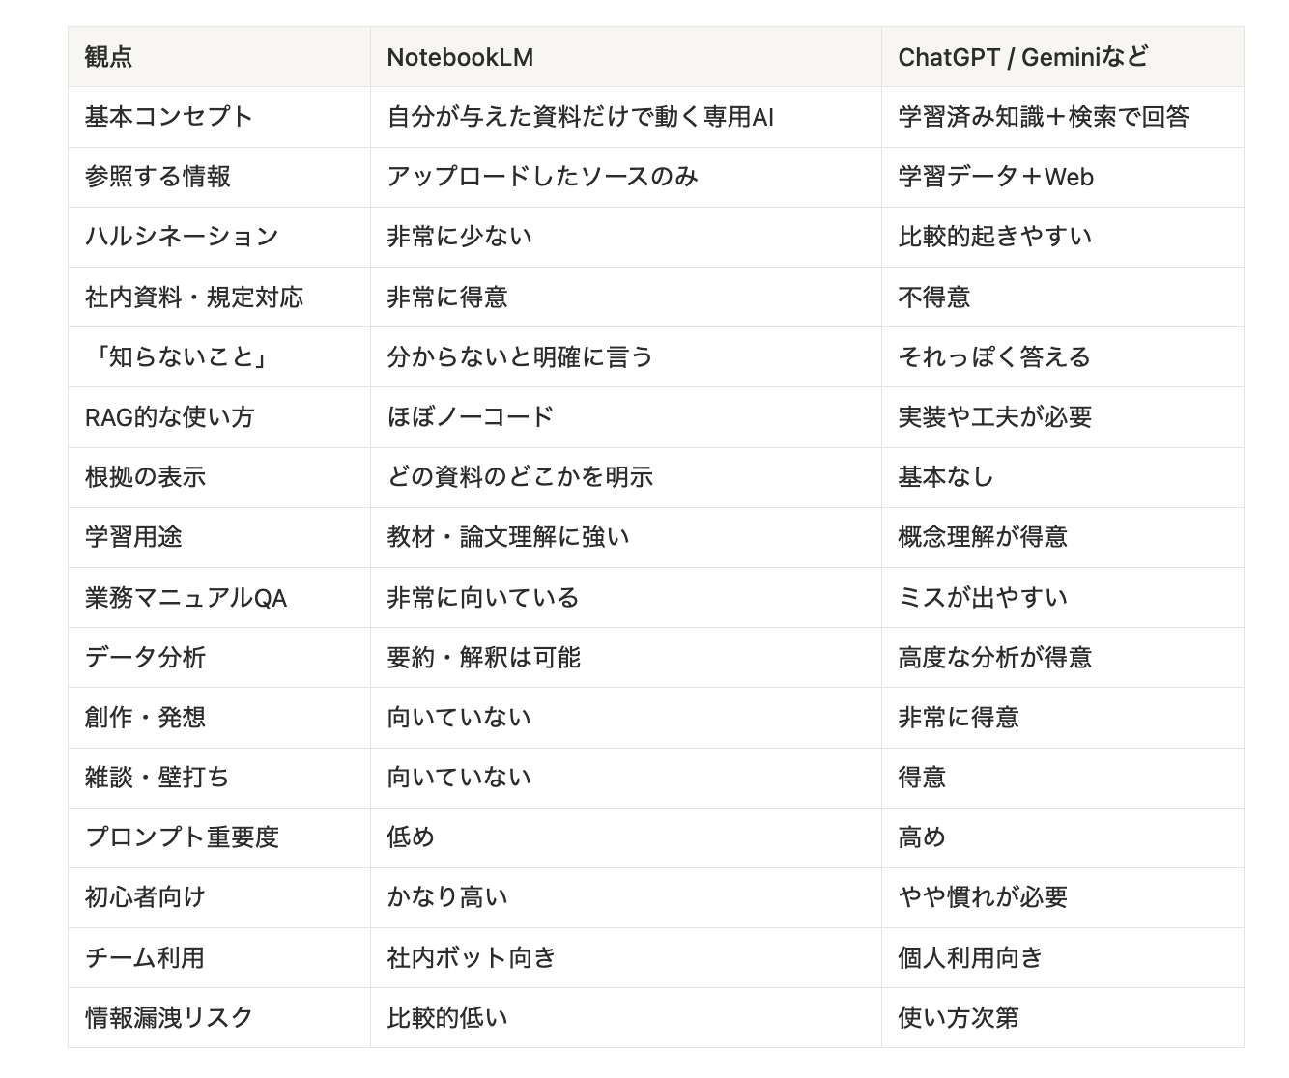
Task: Click the 比較的起きやすい cell
Action: (995, 237)
